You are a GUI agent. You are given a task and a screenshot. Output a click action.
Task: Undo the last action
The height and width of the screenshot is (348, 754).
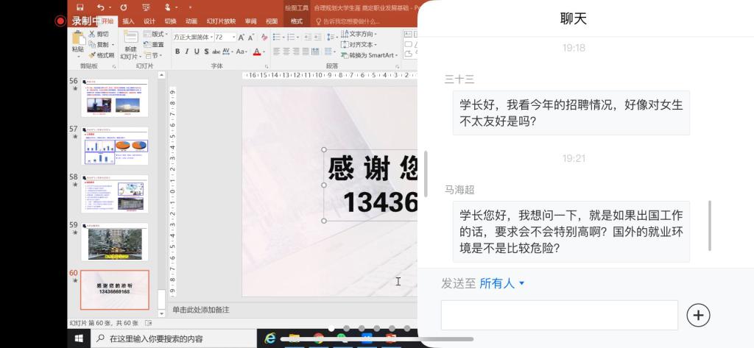[100, 7]
